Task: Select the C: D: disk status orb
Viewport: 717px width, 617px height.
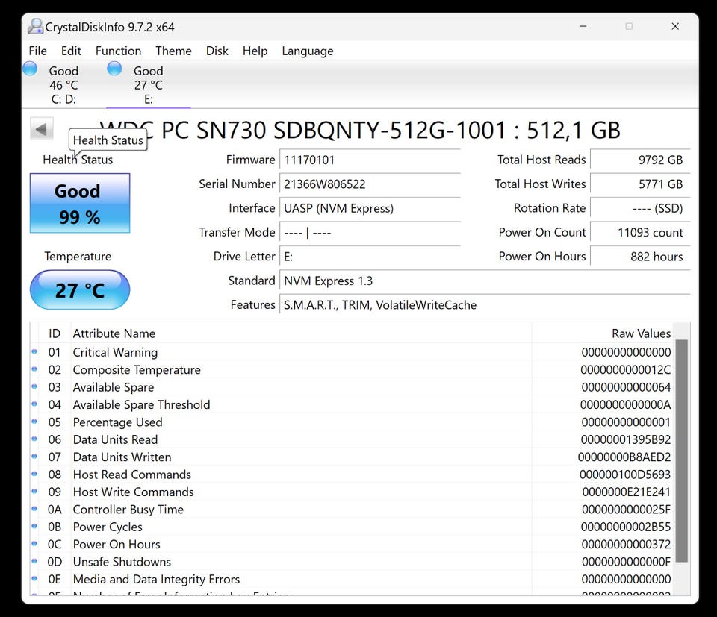Action: tap(30, 69)
